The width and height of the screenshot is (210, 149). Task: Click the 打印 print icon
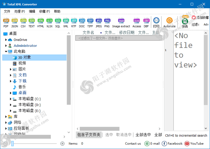156,23
